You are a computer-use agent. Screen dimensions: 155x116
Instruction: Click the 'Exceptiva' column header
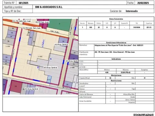[144, 70]
